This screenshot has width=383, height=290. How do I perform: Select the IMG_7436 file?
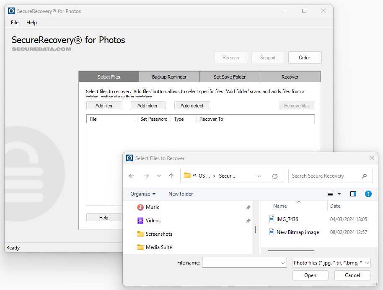[x=287, y=219]
